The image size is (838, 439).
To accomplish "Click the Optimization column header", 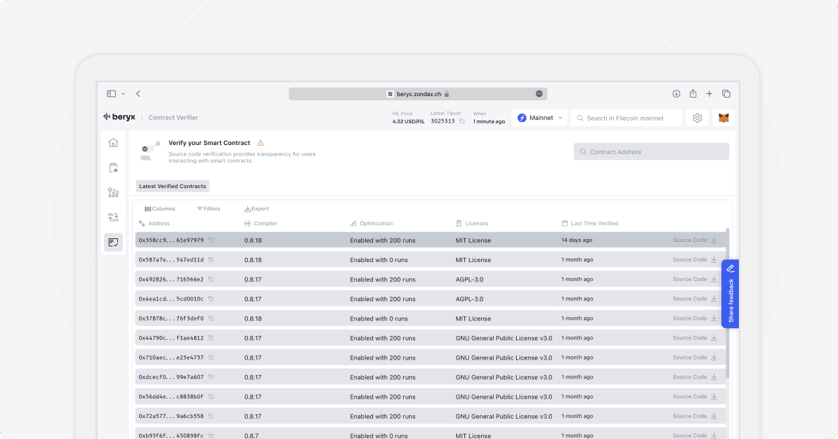I will click(372, 224).
